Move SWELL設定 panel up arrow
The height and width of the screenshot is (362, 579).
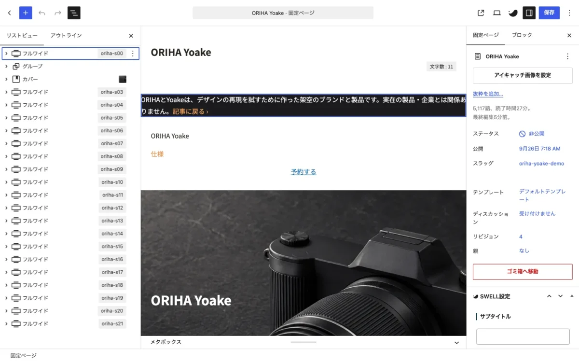549,296
